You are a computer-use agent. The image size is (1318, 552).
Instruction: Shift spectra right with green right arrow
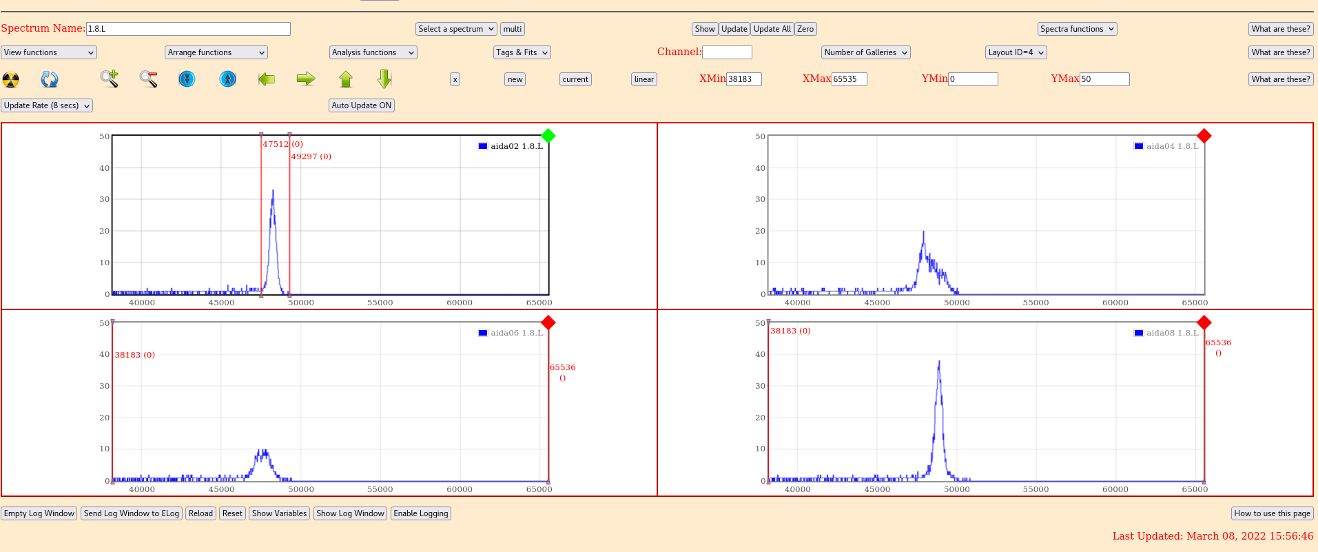click(306, 79)
